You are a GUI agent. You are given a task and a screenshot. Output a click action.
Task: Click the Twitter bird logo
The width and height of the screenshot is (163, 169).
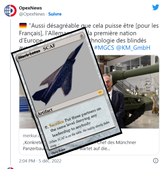pos(156,7)
